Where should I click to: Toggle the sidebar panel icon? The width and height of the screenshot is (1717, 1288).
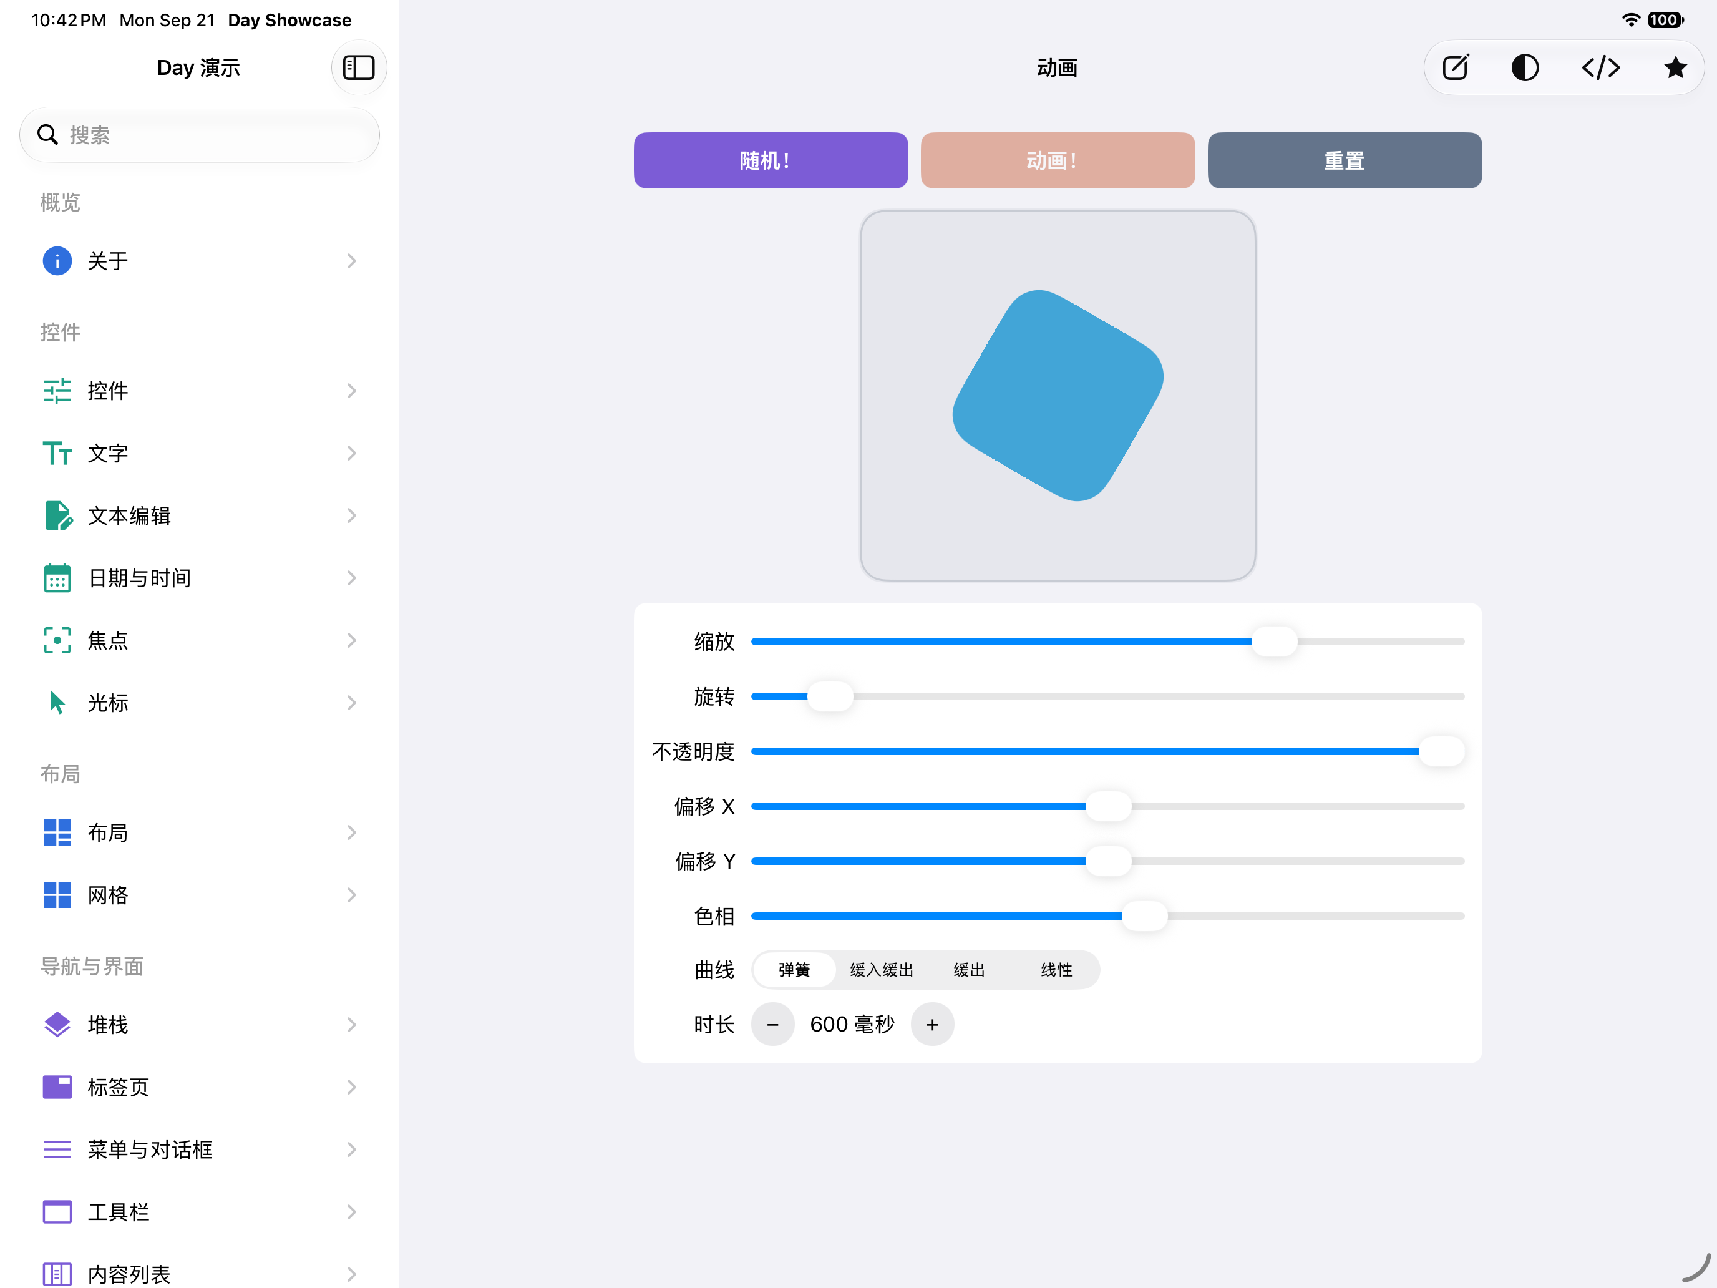click(x=359, y=67)
